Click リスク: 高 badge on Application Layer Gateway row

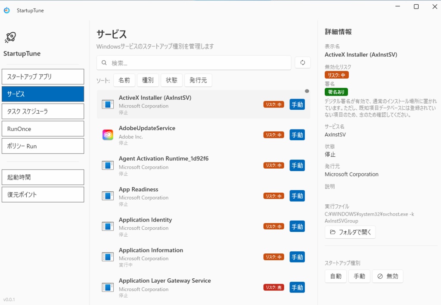pos(273,287)
